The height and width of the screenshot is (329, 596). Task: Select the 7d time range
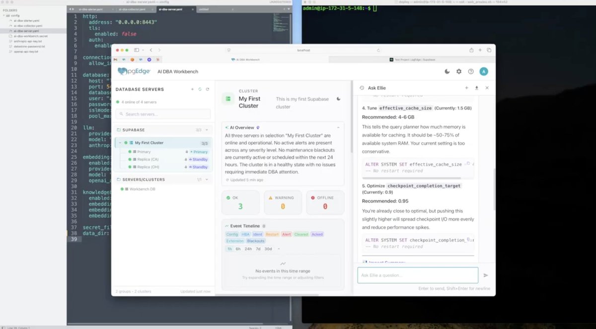coord(258,249)
